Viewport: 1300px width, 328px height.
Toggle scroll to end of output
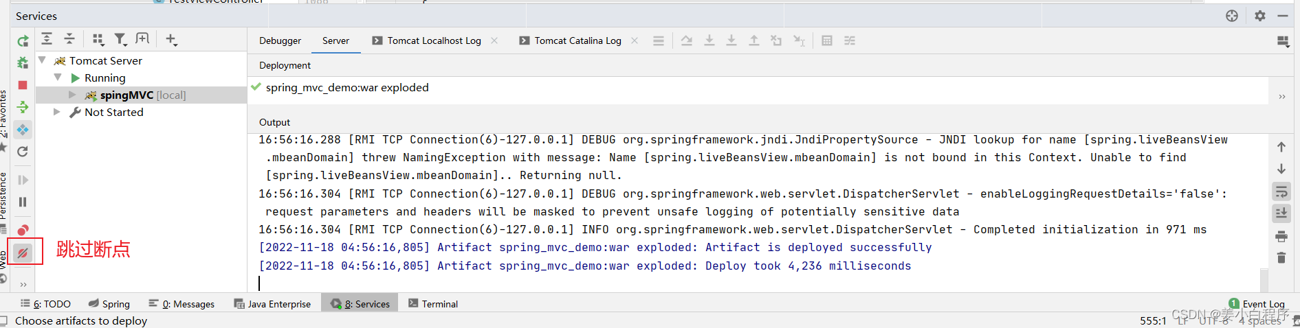[x=1281, y=213]
